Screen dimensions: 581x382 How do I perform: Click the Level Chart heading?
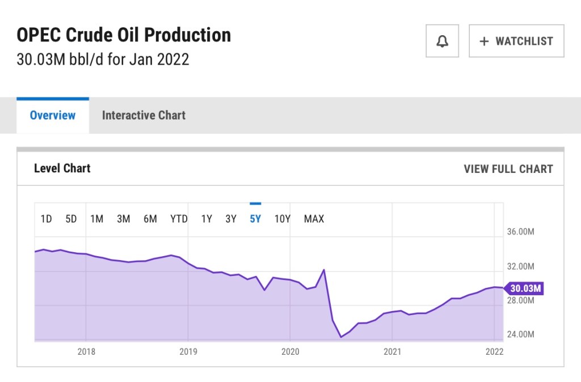coord(62,168)
